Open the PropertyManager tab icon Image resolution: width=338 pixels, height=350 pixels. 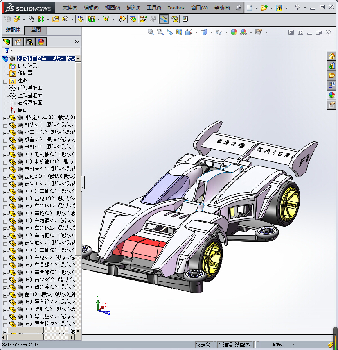[x=18, y=42]
